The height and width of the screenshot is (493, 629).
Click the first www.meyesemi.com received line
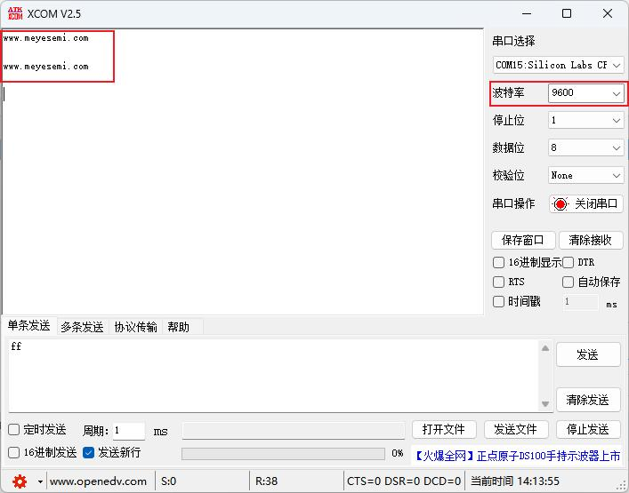click(x=45, y=38)
